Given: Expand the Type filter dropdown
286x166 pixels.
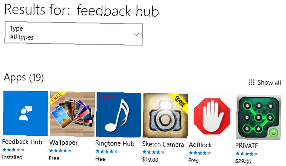Looking at the screenshot, I should pos(74,33).
